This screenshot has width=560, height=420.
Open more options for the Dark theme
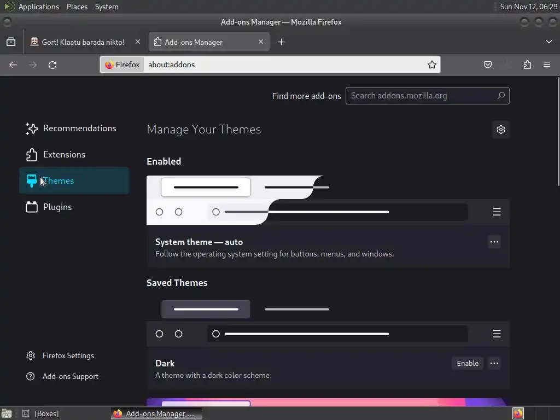pos(494,363)
